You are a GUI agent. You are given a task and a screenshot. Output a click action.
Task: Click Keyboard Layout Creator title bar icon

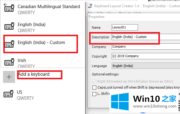90,6
